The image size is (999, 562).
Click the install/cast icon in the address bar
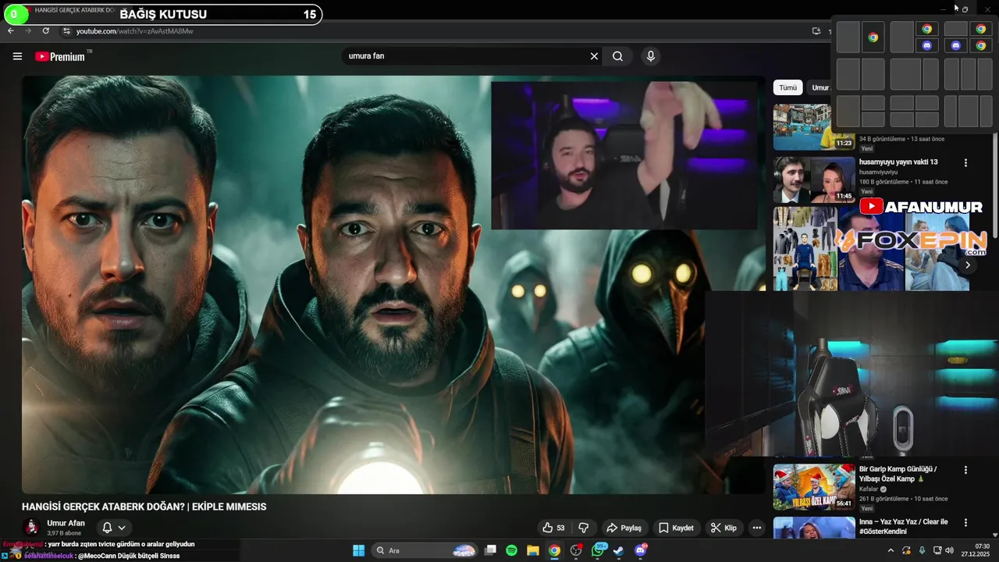[x=816, y=31]
